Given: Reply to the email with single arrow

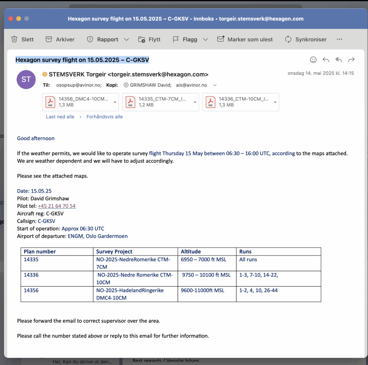Looking at the screenshot, I should tap(326, 60).
